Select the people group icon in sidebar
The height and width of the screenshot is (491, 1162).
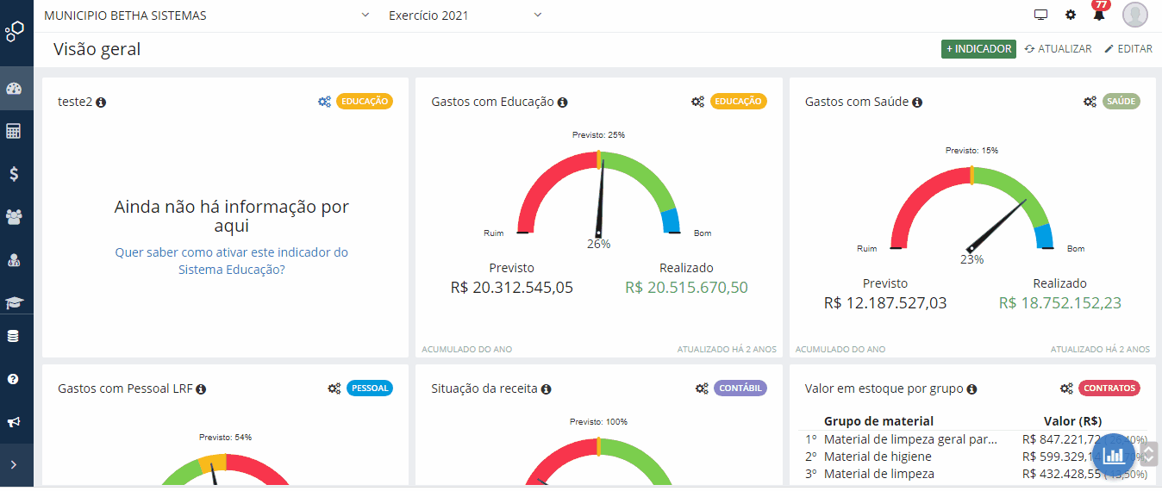(x=13, y=216)
